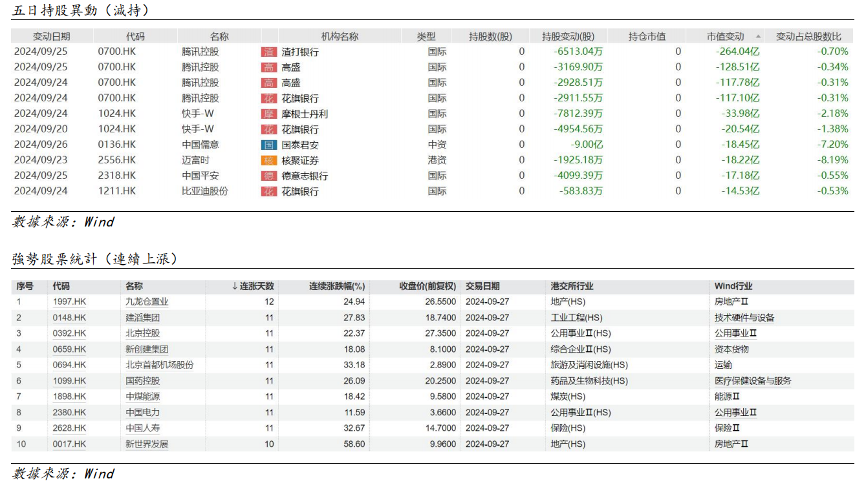Open stock code link 0392.HK
This screenshot has height=496, width=866.
[69, 333]
